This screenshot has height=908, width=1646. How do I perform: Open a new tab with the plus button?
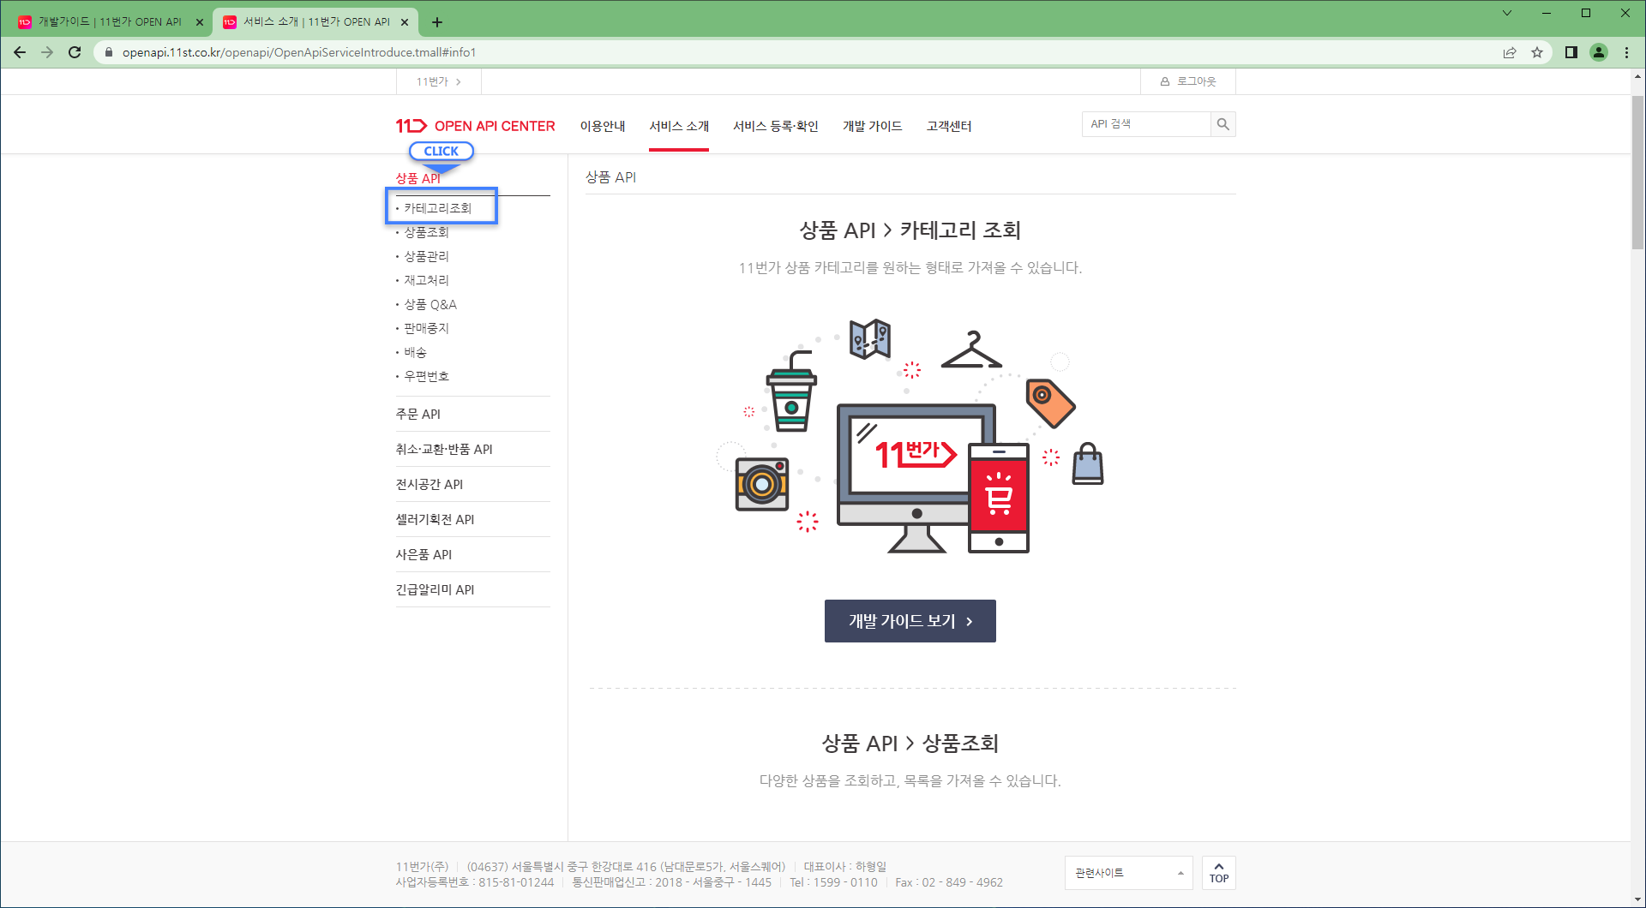click(x=437, y=22)
